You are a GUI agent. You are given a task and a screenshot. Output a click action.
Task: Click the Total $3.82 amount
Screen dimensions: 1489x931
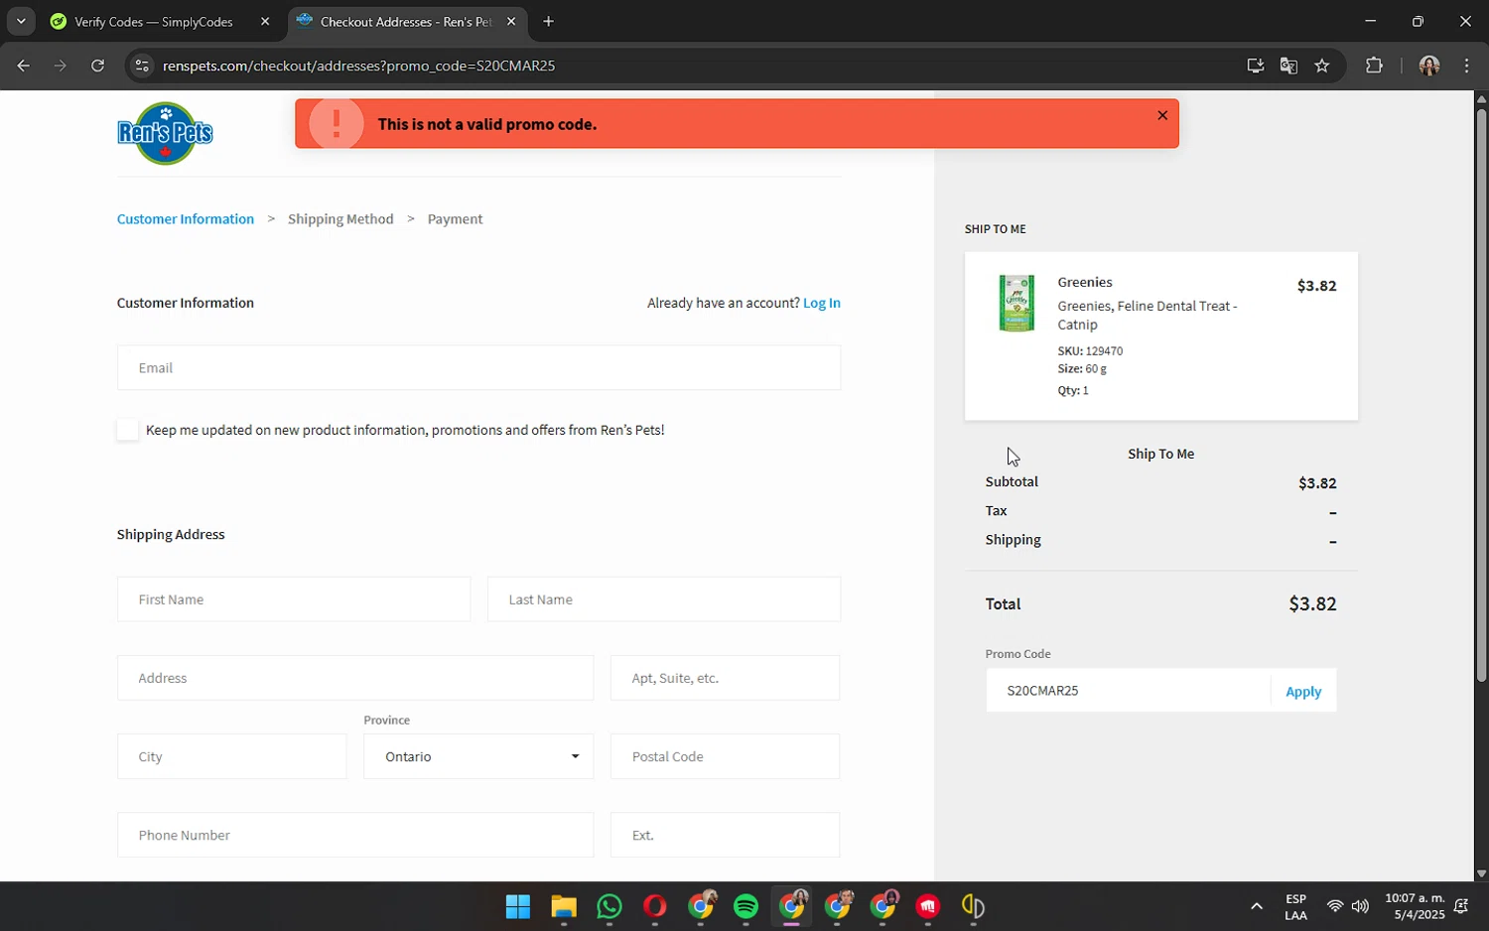[1312, 603]
